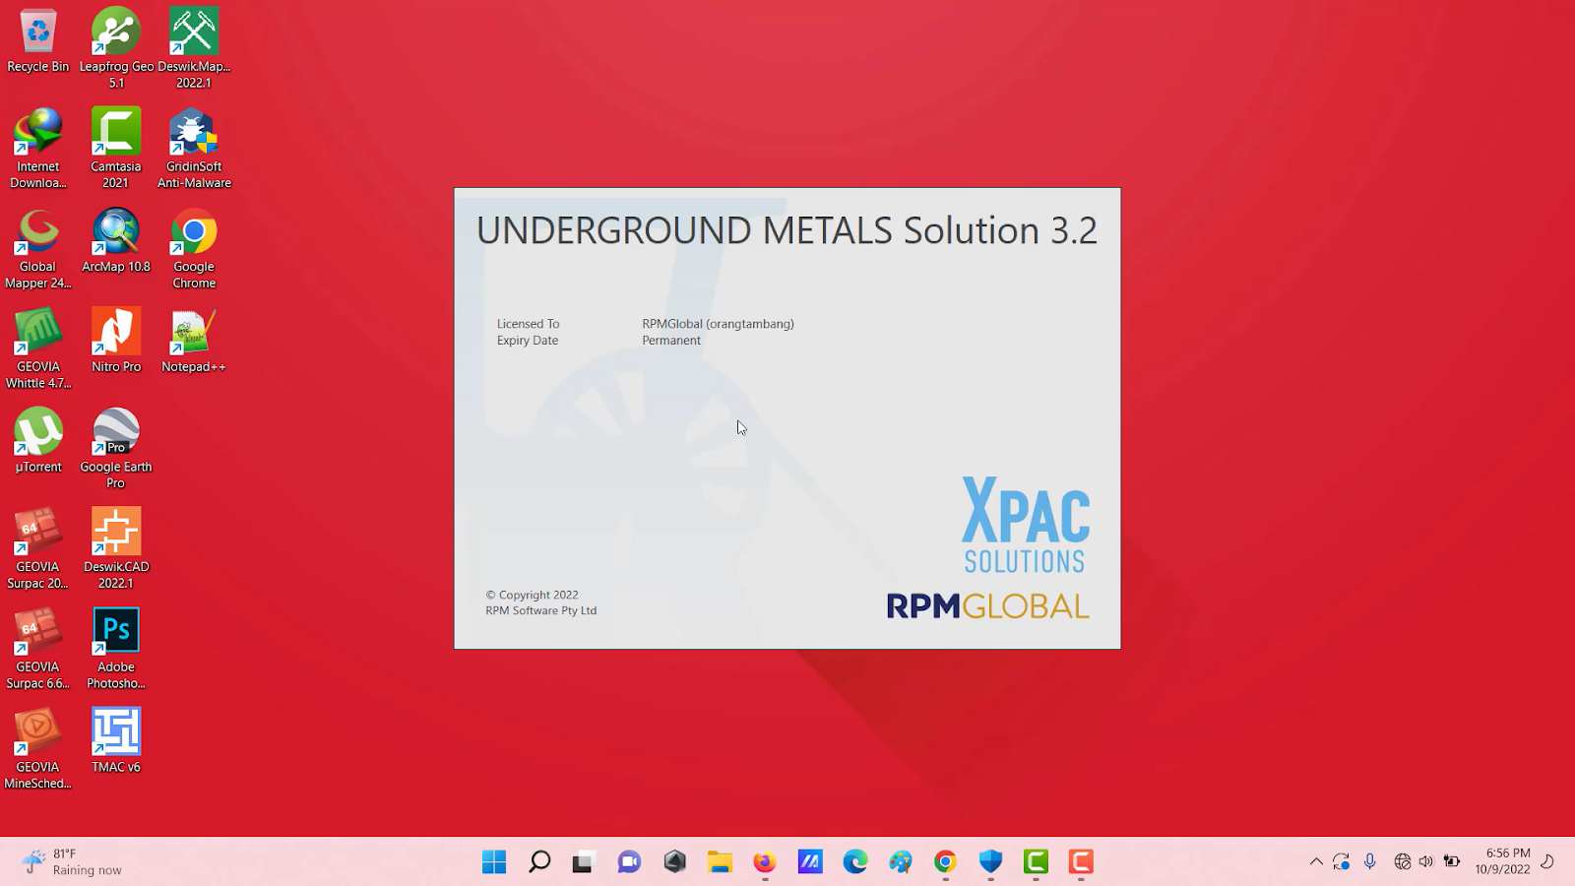
Task: Select Google Earth Pro shortcut
Action: (x=116, y=449)
